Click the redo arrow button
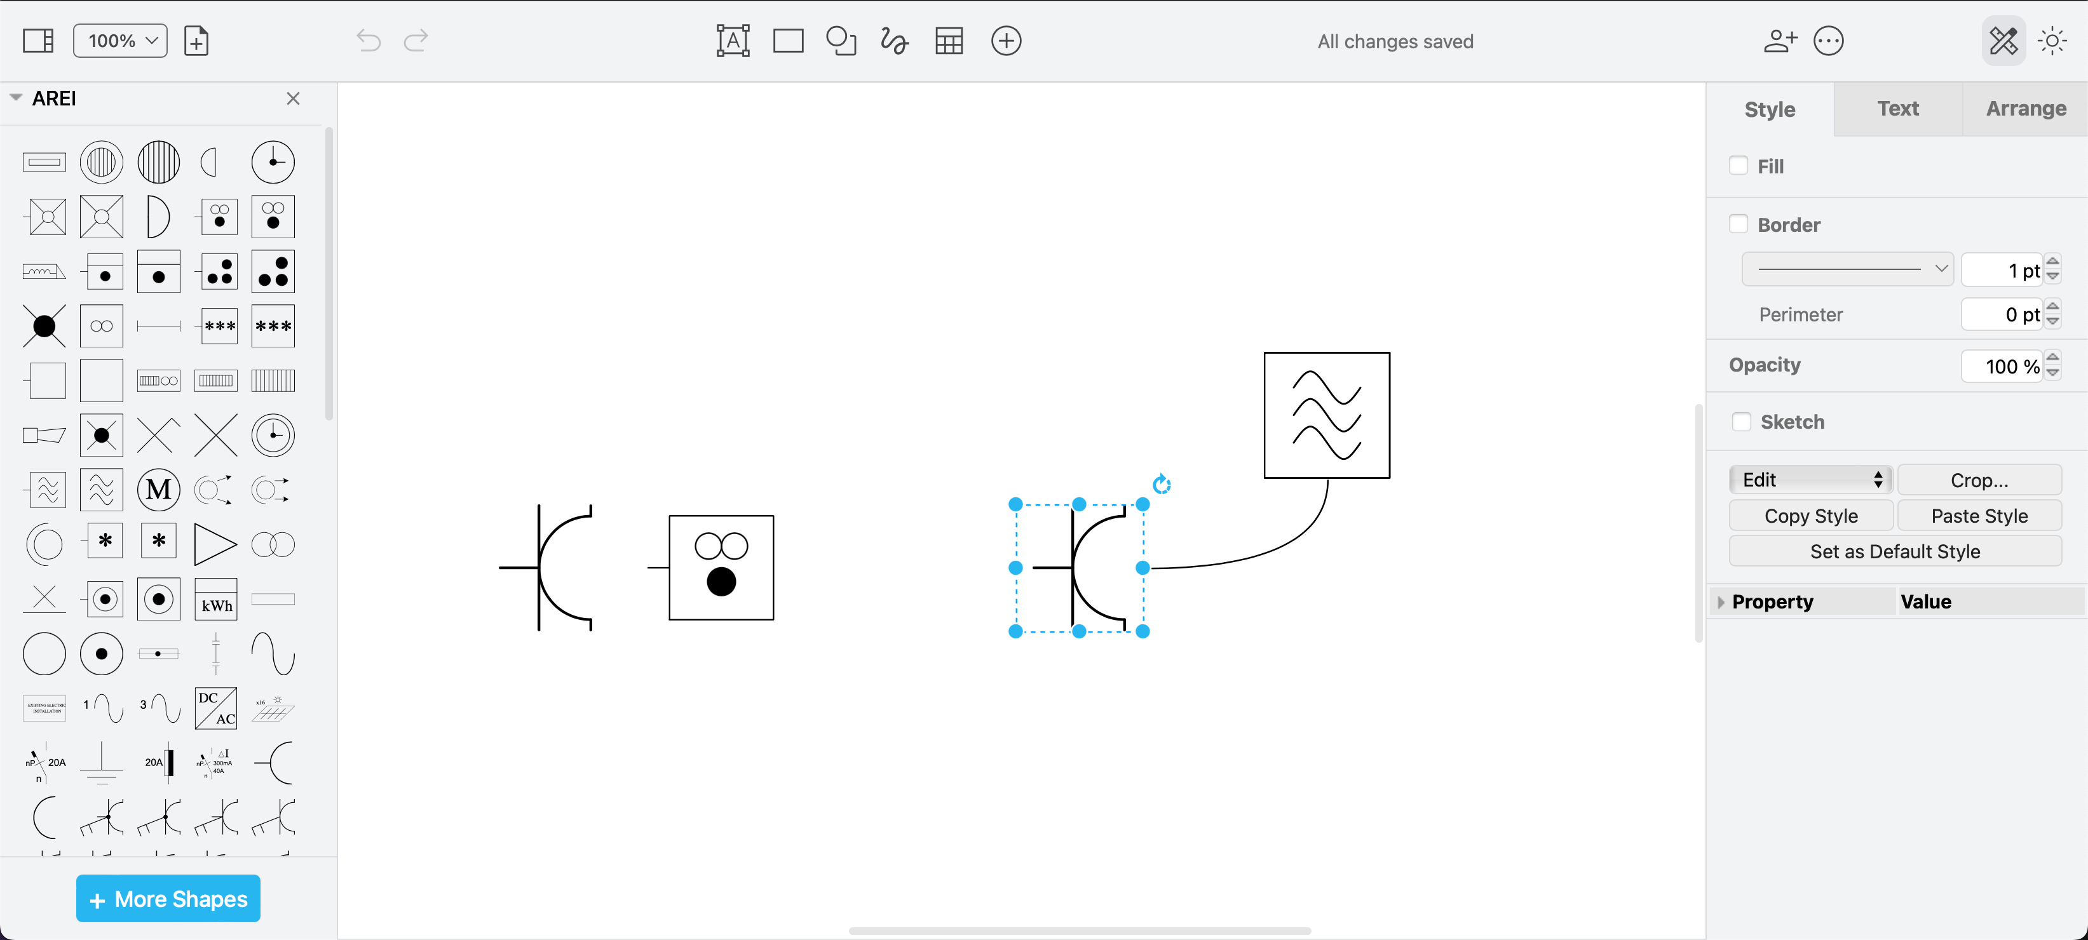The width and height of the screenshot is (2088, 940). 417,40
